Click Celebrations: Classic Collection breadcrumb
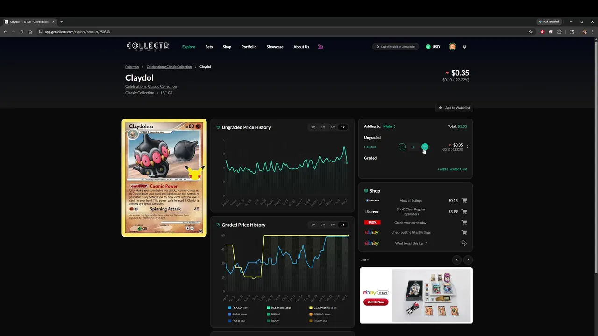Screen dimensions: 598x336 (x=169, y=67)
